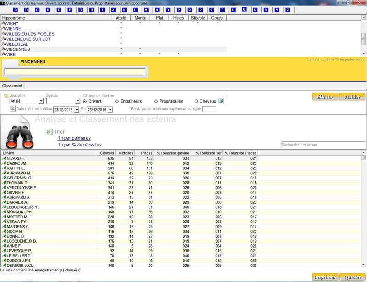The height and width of the screenshot is (282, 367).
Task: Expand the Spécial dropdown list
Action: 78,101
